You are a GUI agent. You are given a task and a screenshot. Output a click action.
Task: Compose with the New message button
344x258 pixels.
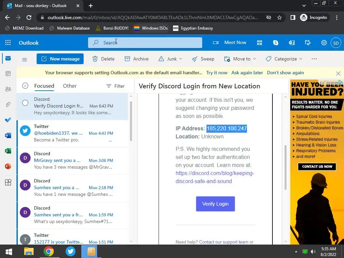(x=60, y=59)
